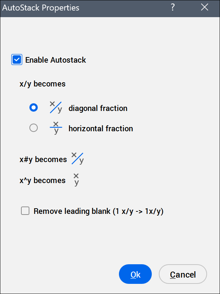220x294 pixels.
Task: Click the stacked icon beside x^y becomes
Action: 76,180
